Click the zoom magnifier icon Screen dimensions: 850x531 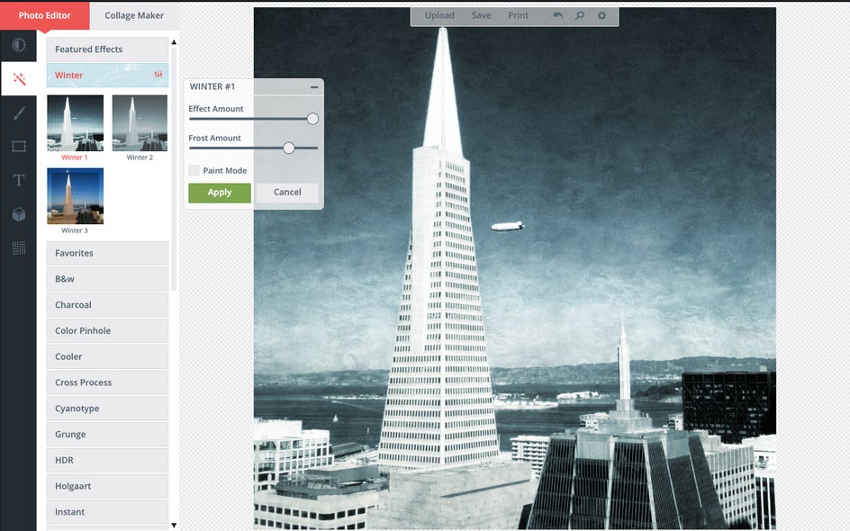click(580, 15)
